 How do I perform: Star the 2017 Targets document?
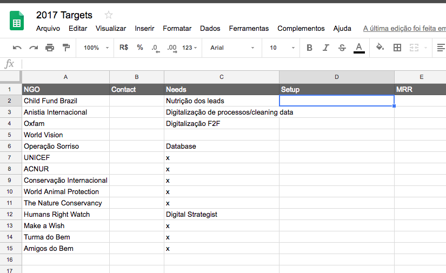click(x=109, y=15)
